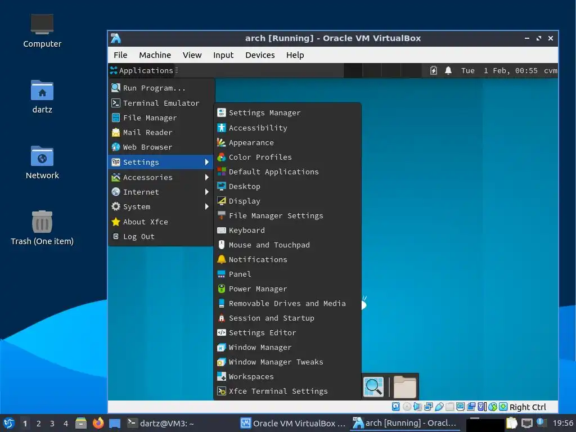Click VirtualBox USB status icon
576x432 pixels.
coord(439,407)
